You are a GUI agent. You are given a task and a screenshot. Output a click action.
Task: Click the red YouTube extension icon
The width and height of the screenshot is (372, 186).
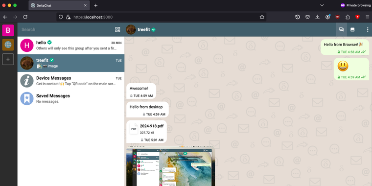click(357, 17)
